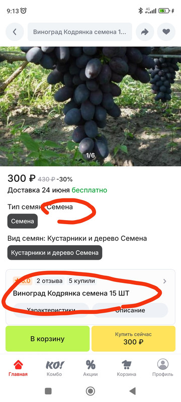Open the Комбо tab
The image size is (181, 402).
54,368
